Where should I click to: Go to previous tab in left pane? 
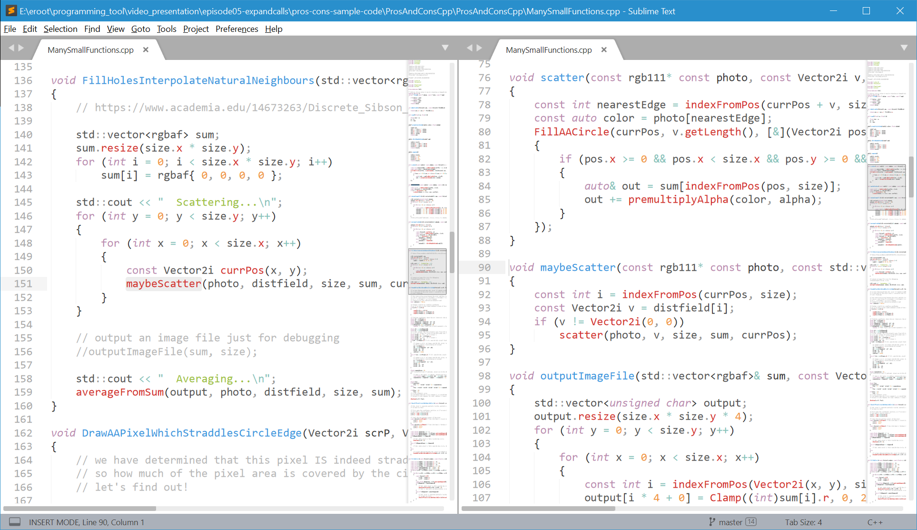pyautogui.click(x=11, y=48)
